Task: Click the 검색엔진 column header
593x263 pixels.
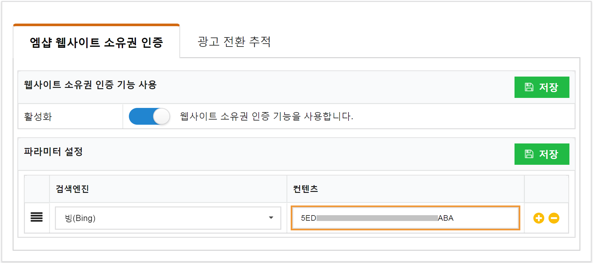Action: click(72, 189)
